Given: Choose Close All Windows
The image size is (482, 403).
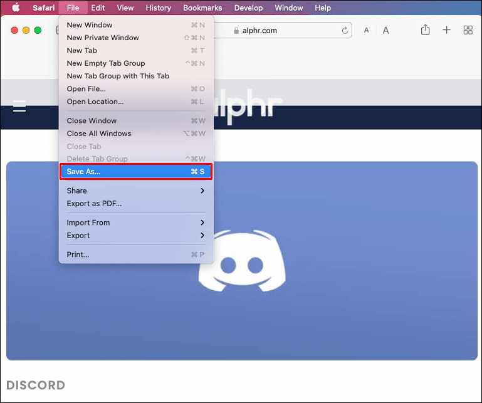Looking at the screenshot, I should [136, 133].
